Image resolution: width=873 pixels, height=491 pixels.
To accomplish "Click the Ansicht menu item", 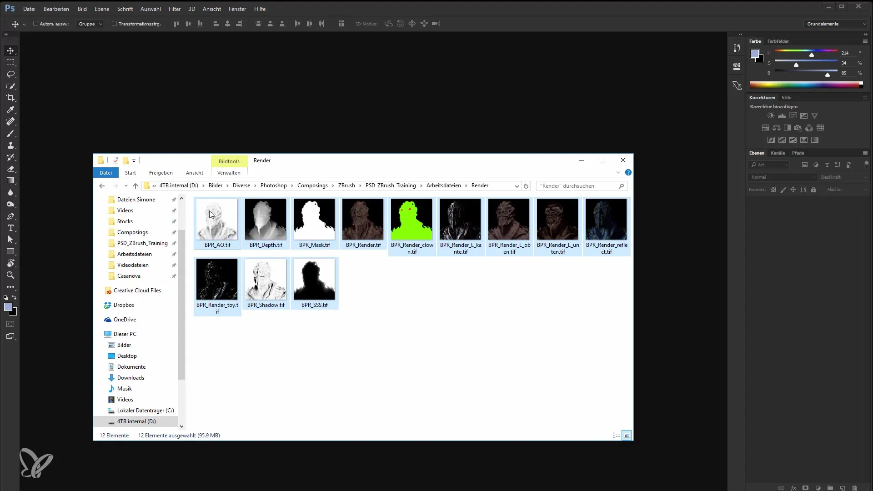I will click(194, 173).
